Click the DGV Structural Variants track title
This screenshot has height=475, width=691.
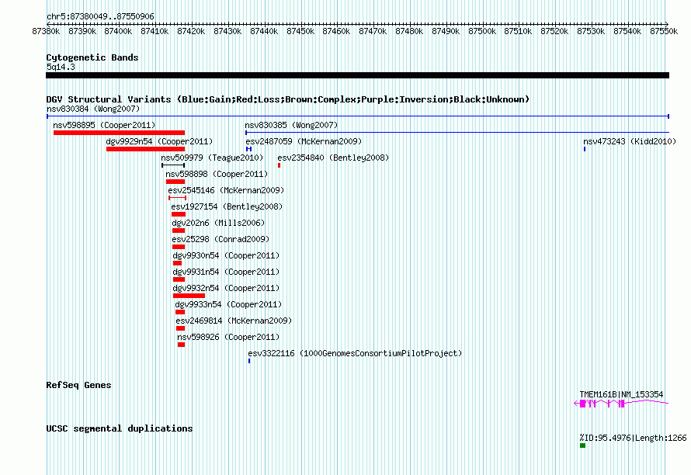287,99
